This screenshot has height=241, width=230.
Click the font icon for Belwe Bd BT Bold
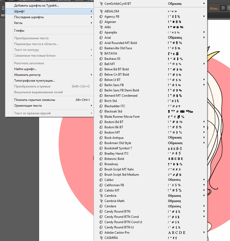pos(101,69)
